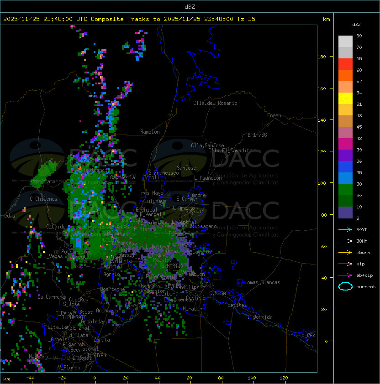
Task: Click the white 30HM arrow icon
Action: (345, 241)
